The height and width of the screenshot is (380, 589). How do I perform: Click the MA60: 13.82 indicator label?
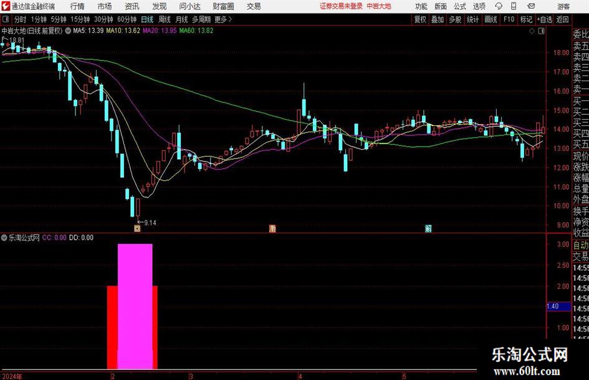tap(196, 31)
